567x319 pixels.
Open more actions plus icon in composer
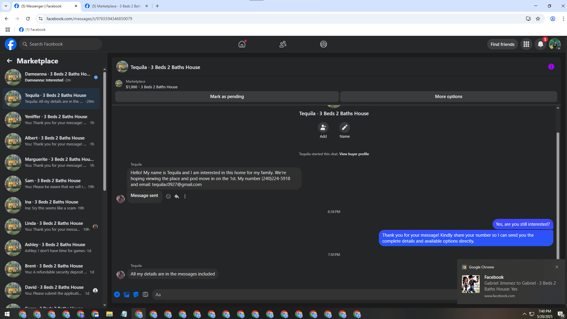(117, 294)
